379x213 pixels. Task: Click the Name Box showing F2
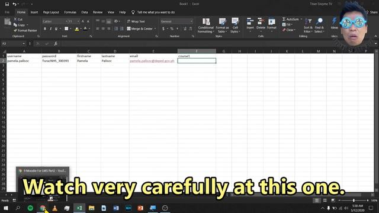point(13,44)
